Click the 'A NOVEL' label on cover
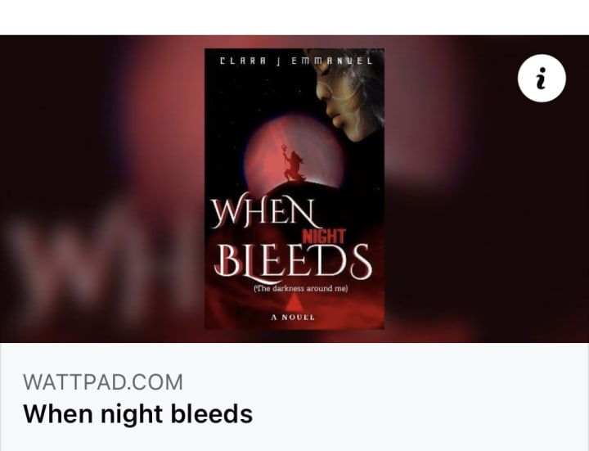Screen dimensions: 589x451 [293, 318]
